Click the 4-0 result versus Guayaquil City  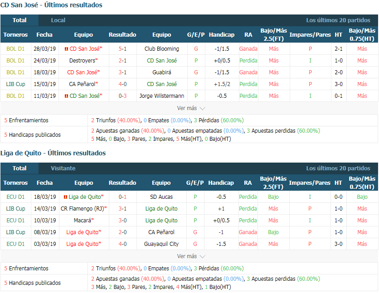[x=122, y=244]
